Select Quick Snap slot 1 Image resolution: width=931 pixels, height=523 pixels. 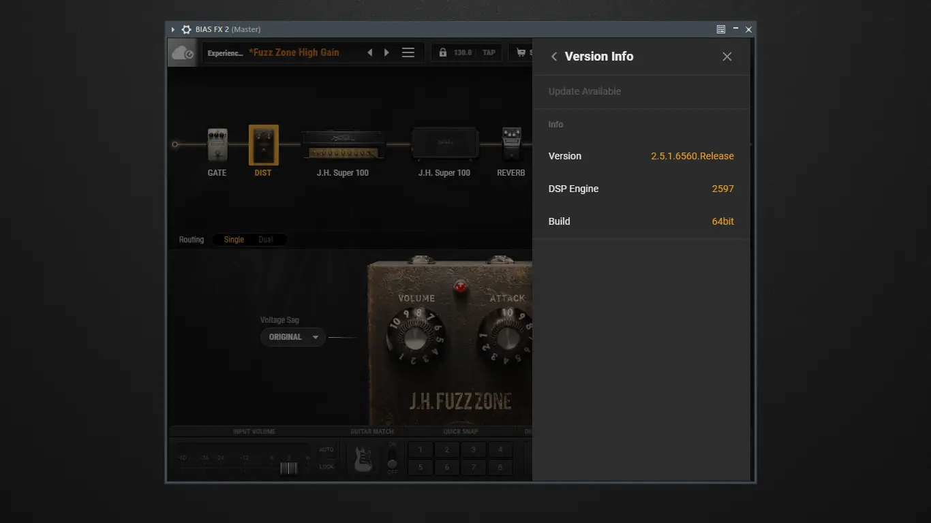pyautogui.click(x=421, y=449)
